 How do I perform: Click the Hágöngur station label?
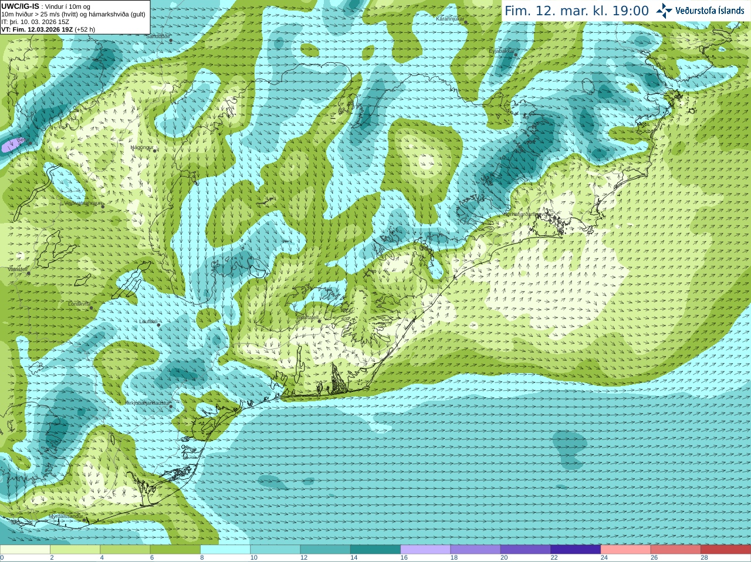pos(141,147)
